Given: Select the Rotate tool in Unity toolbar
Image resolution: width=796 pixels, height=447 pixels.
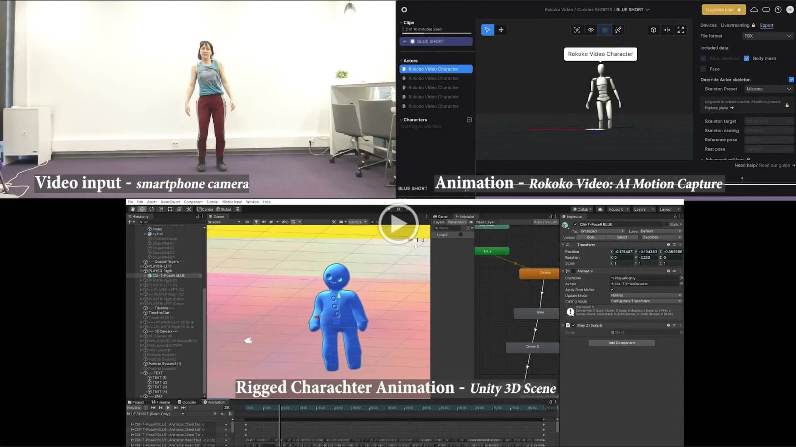Looking at the screenshot, I should tap(151, 209).
